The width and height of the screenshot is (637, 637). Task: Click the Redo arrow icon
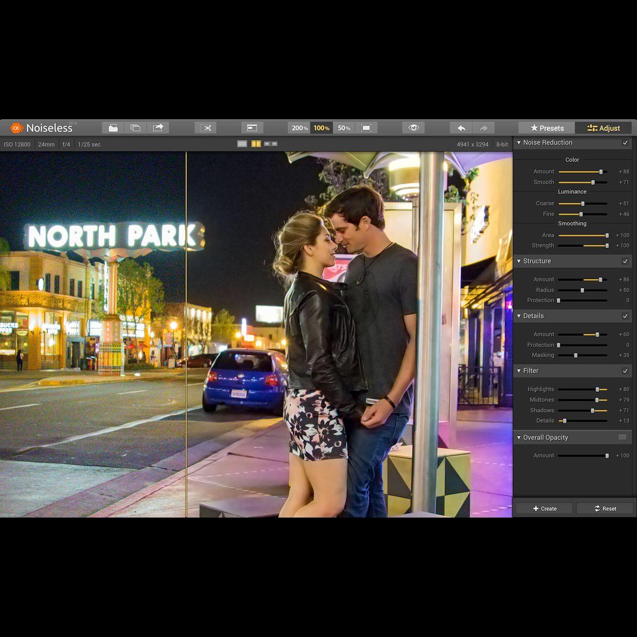[484, 128]
